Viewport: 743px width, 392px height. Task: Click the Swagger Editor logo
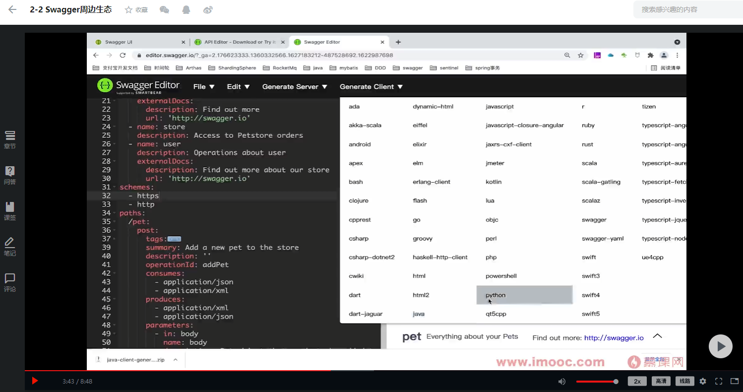pos(138,86)
